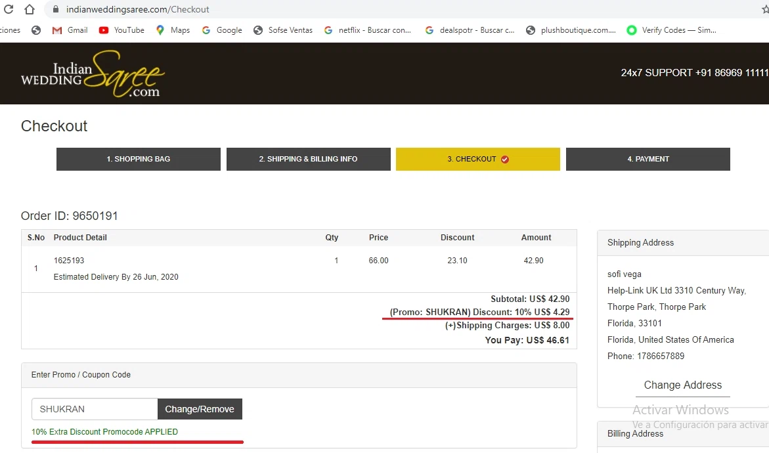Viewport: 769px width, 453px height.
Task: Click the address bar URL
Action: [137, 9]
